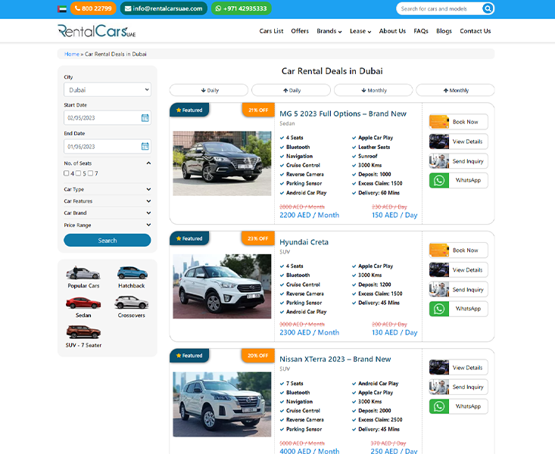The height and width of the screenshot is (454, 555).
Task: Open the Hyundai Creta title link
Action: pyautogui.click(x=304, y=242)
